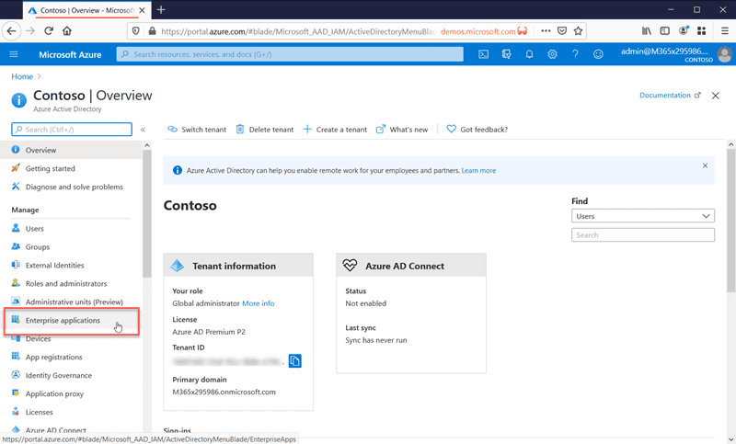Copy the Tenant ID to clipboard
The height and width of the screenshot is (444, 736).
[x=295, y=361]
